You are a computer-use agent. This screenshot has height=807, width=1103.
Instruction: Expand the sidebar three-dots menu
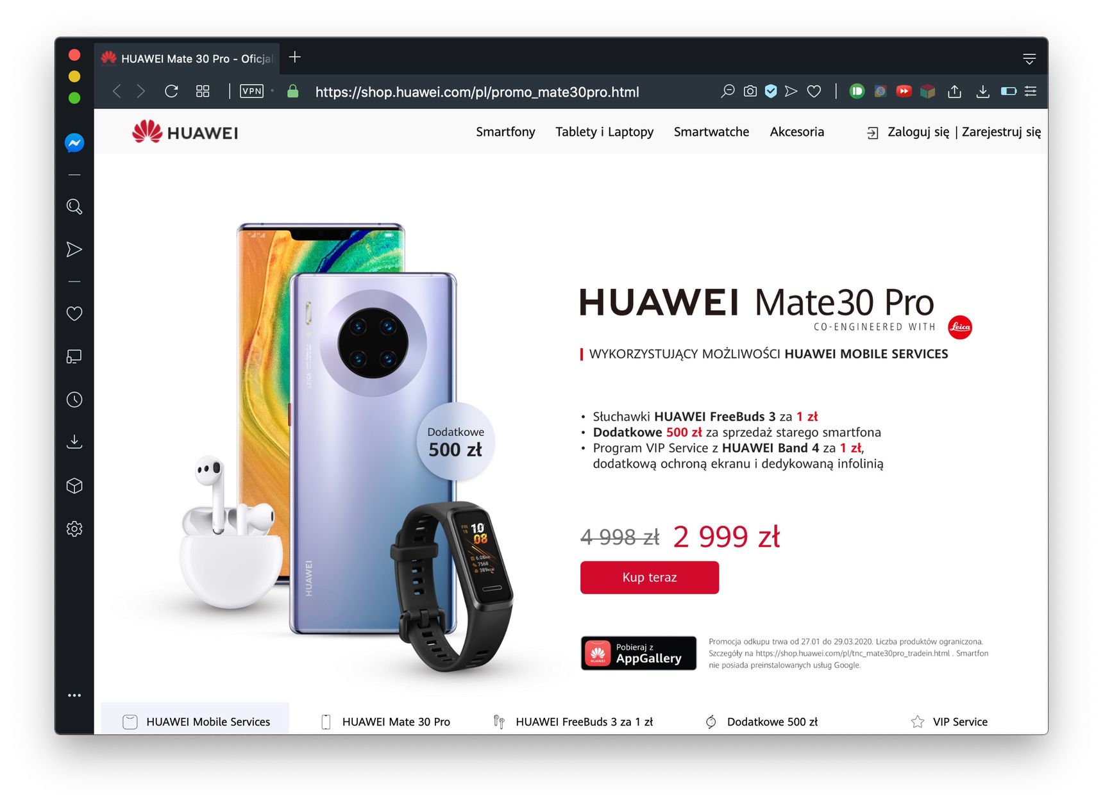(74, 695)
